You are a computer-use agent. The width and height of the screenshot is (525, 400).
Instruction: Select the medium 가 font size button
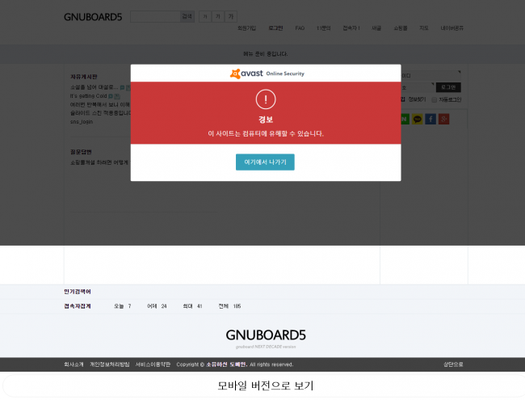pos(217,16)
